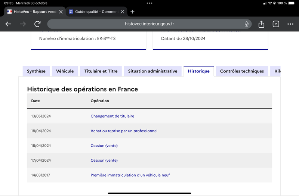Tap the Wi-Fi status icon
Viewport: 299px width, 196px height.
[x=270, y=3]
